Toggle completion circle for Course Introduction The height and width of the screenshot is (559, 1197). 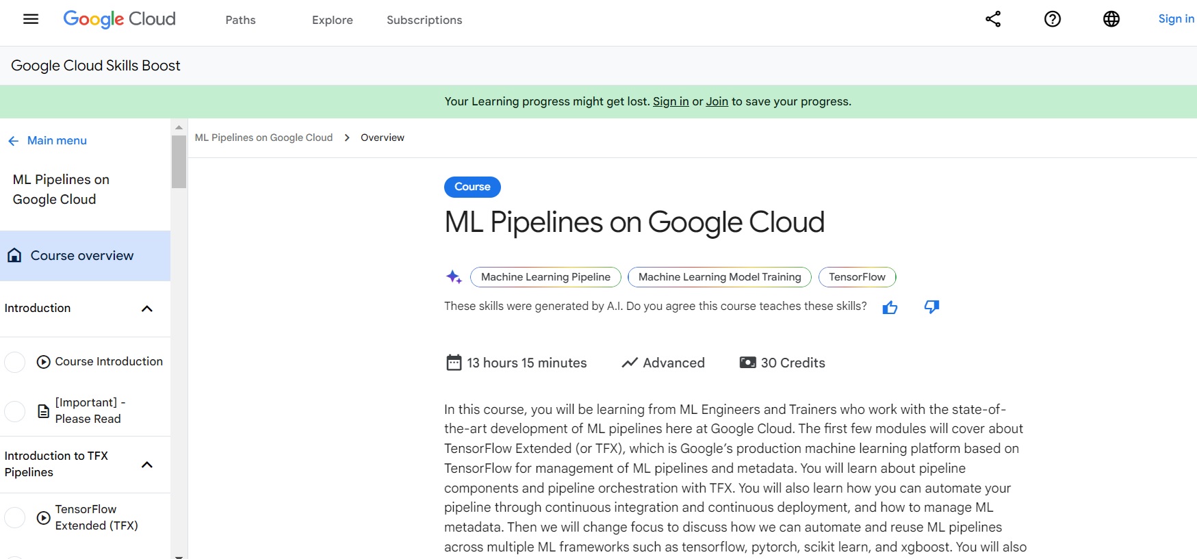tap(14, 362)
